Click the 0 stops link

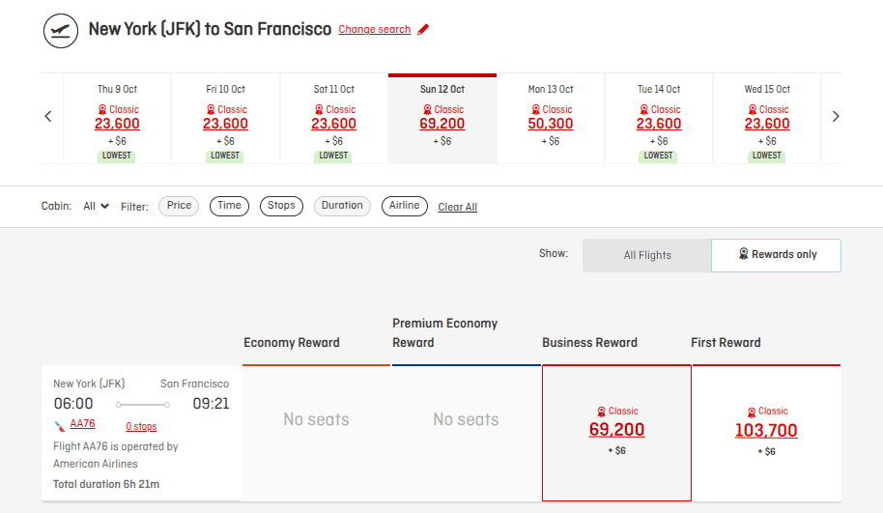(141, 426)
